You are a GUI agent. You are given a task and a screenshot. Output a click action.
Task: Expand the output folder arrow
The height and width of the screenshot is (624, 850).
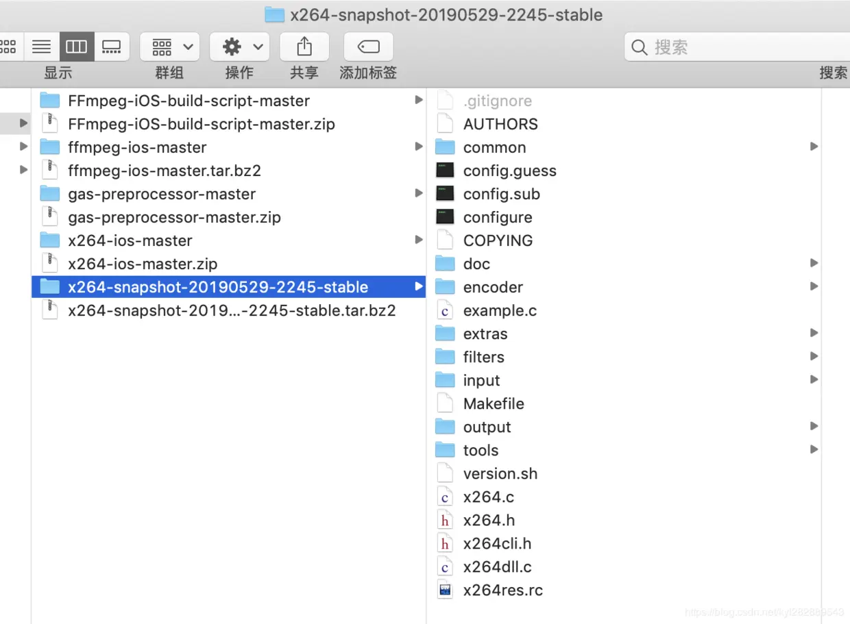814,426
